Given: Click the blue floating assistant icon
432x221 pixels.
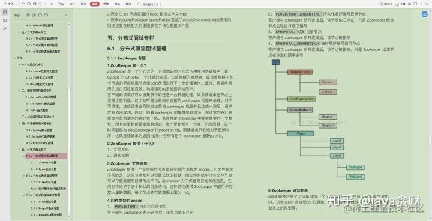Looking at the screenshot, I should pyautogui.click(x=424, y=14).
